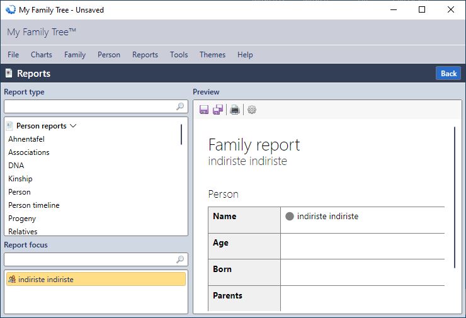Open the Charts menu
The width and height of the screenshot is (466, 318).
point(42,55)
